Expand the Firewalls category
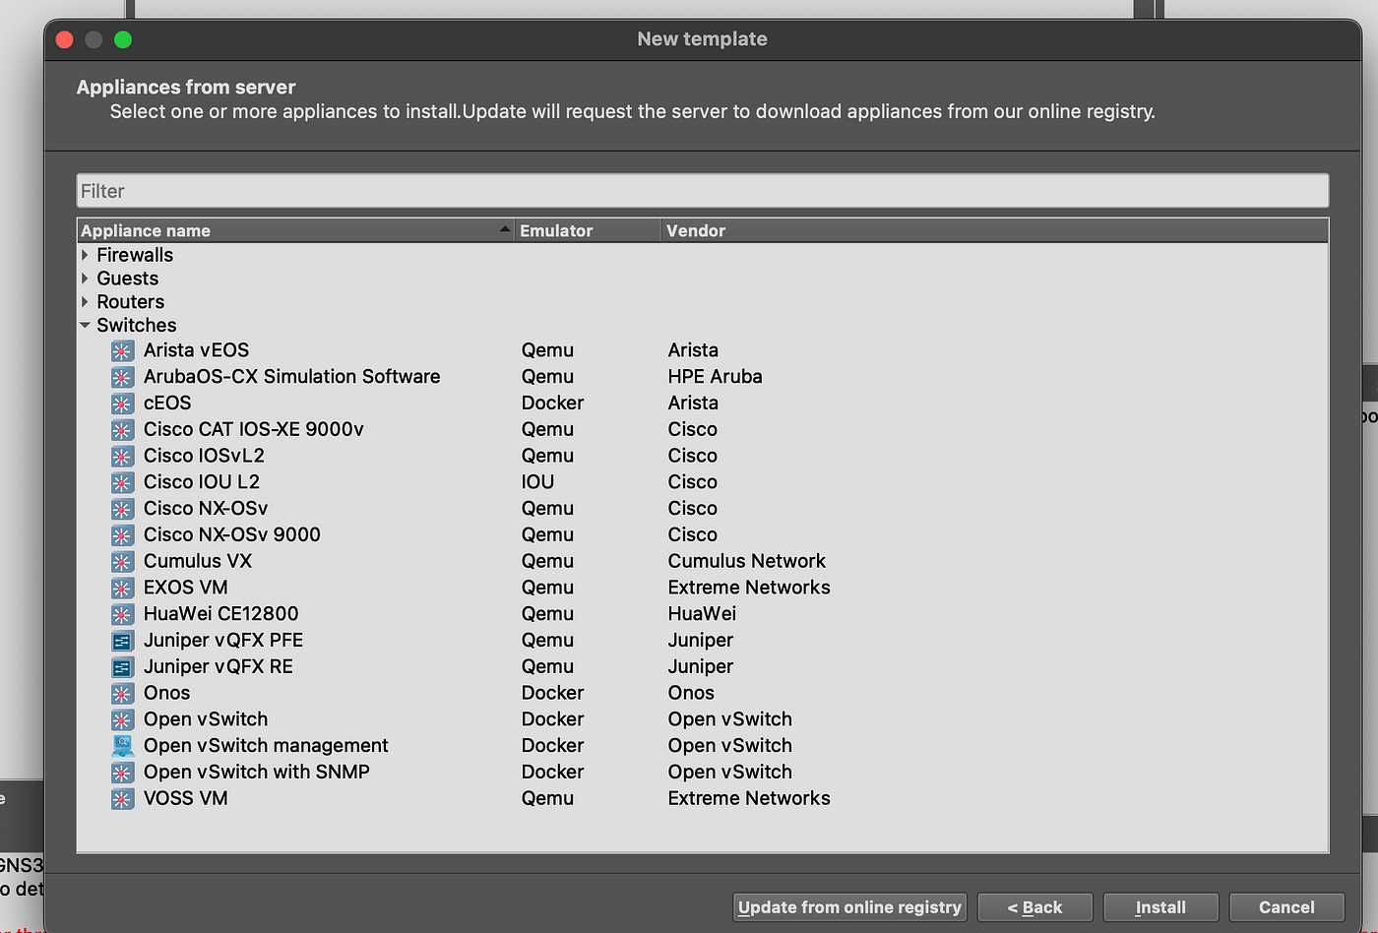 (x=85, y=255)
